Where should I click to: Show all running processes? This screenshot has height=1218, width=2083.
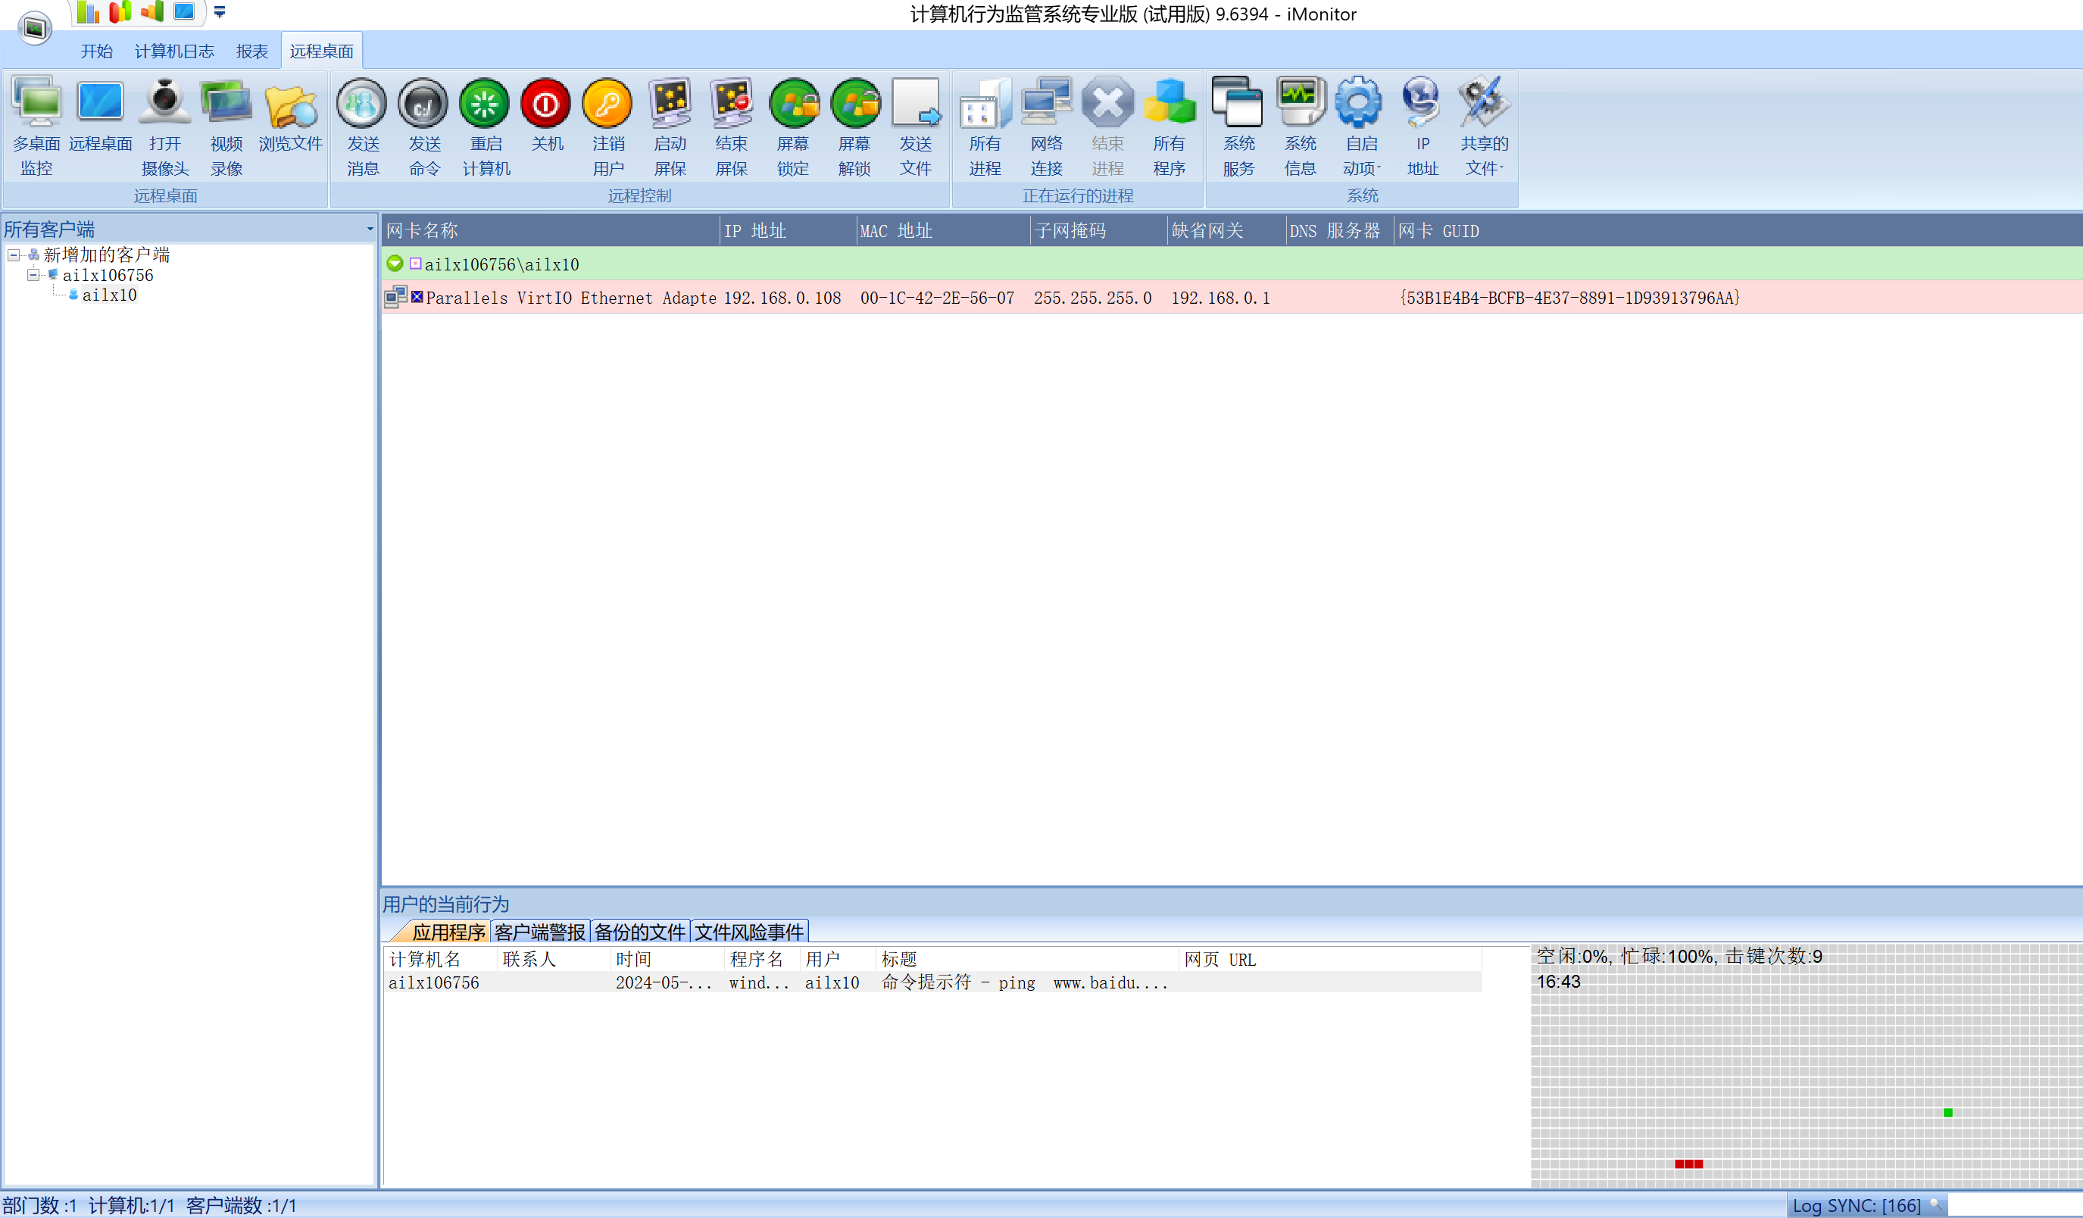(985, 126)
